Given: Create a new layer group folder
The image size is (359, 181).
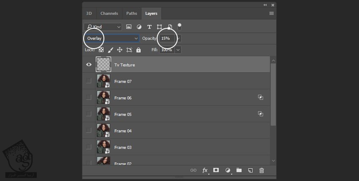Looking at the screenshot, I should (239, 170).
